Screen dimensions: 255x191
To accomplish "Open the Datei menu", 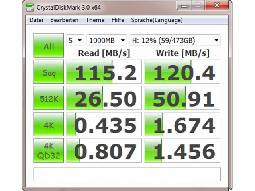I will click(x=36, y=20).
